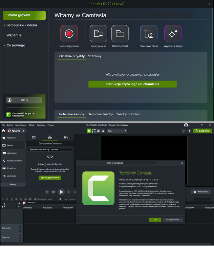Click the download arrow icon near Eksportuj

point(189,131)
